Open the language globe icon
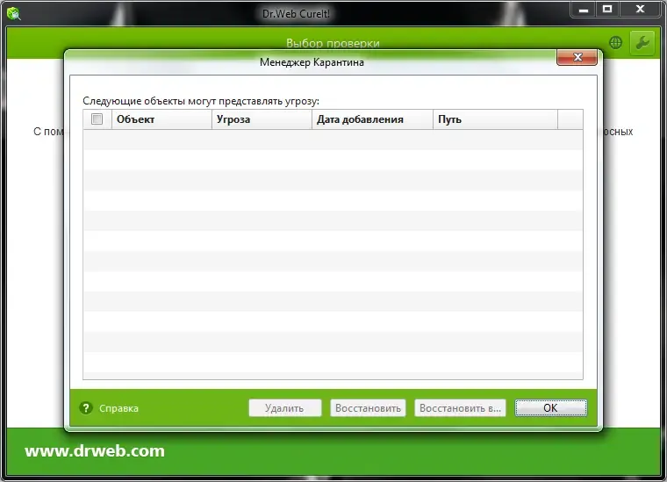 tap(615, 42)
